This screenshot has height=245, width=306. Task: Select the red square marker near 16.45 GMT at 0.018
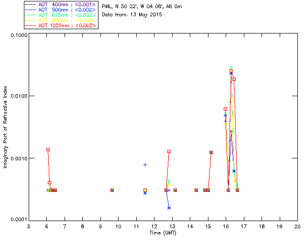click(x=234, y=79)
